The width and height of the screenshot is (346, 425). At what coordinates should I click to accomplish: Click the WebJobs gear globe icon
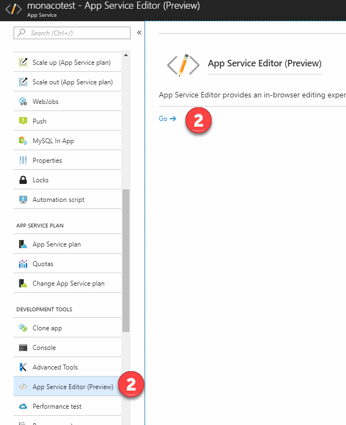coord(23,102)
